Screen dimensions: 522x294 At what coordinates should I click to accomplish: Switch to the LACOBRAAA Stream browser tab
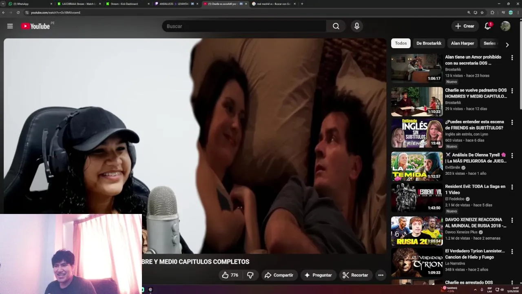77,4
